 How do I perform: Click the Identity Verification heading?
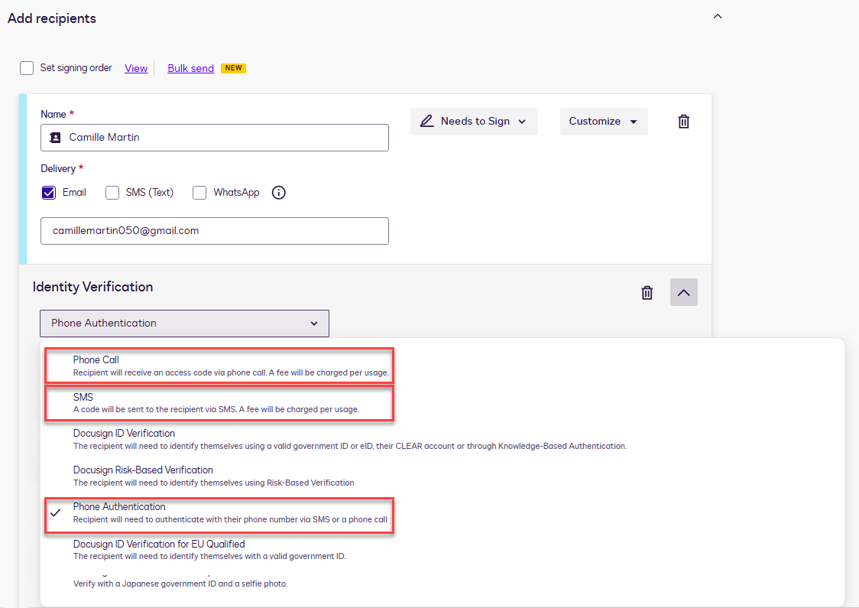click(x=92, y=287)
